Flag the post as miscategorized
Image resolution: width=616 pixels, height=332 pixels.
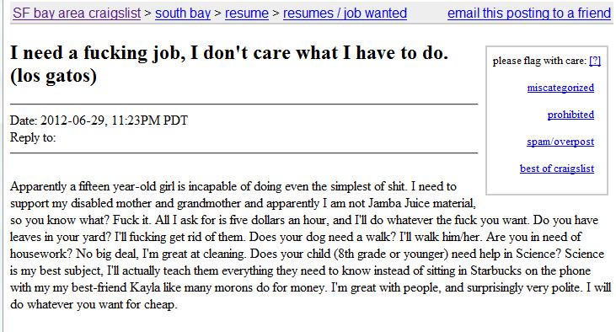[560, 88]
